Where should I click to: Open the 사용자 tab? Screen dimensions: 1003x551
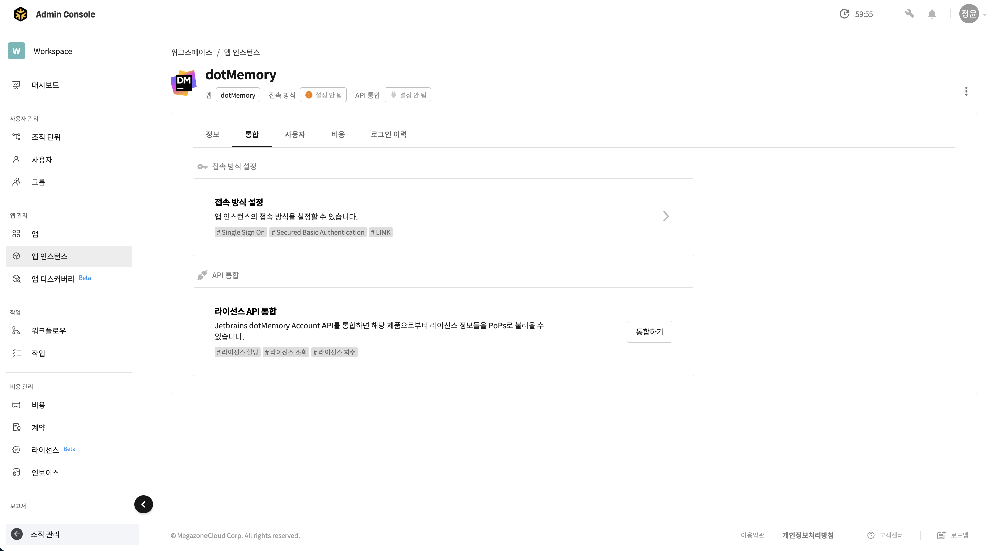[295, 134]
